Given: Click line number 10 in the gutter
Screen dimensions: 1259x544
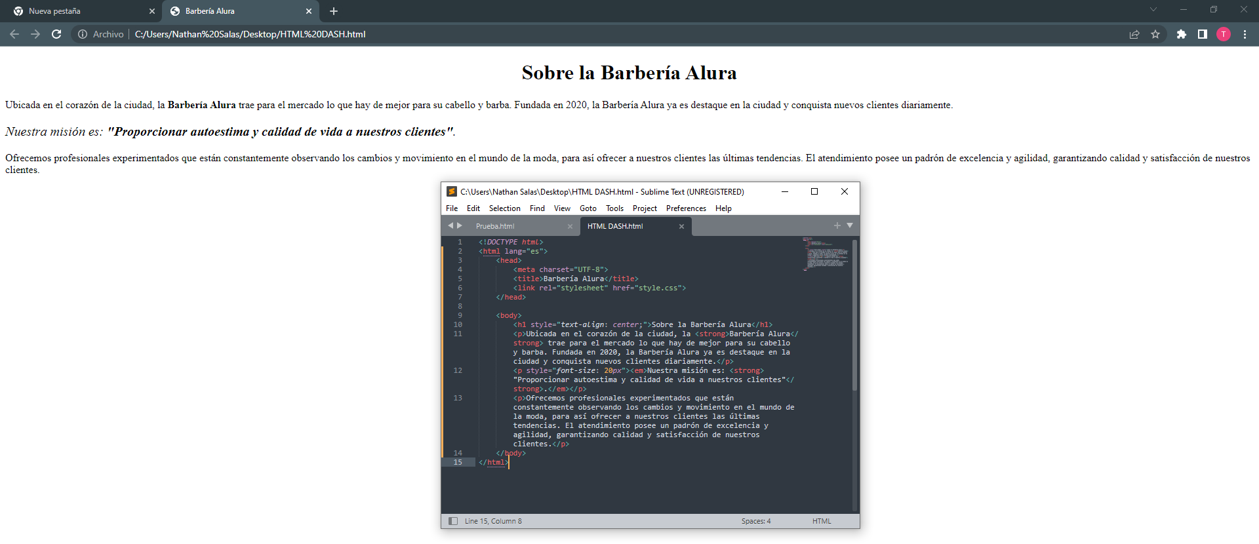Looking at the screenshot, I should pos(458,324).
